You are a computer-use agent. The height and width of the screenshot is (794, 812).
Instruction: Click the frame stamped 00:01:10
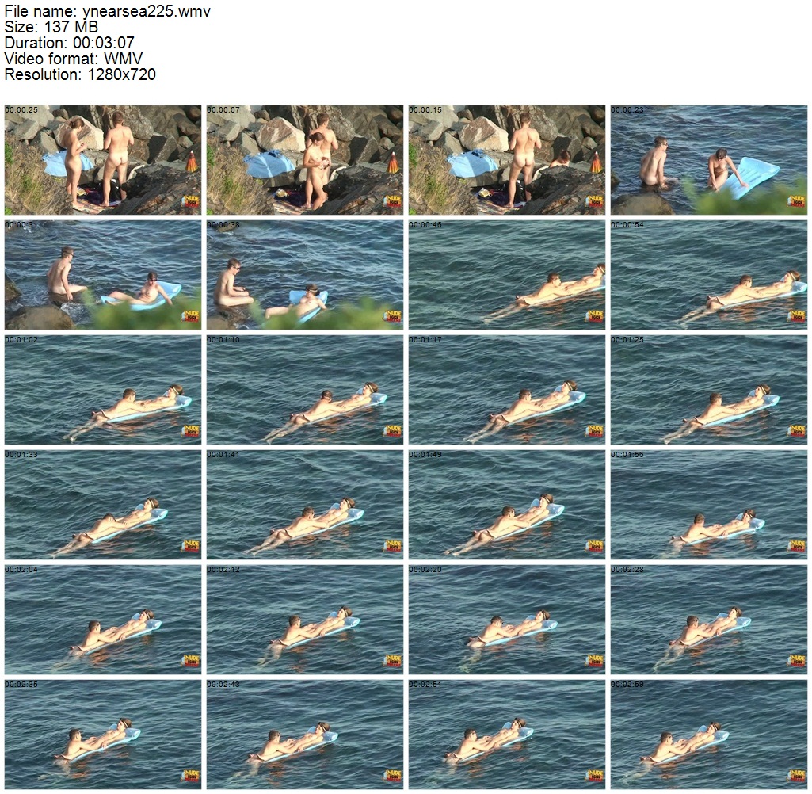(x=304, y=390)
